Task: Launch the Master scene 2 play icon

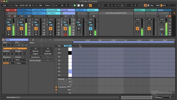Action: pos(158,13)
